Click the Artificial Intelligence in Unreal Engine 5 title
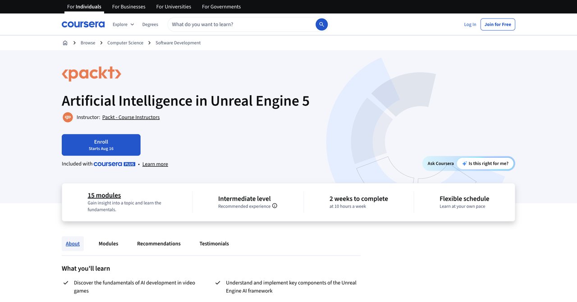Image resolution: width=577 pixels, height=302 pixels. pos(186,101)
